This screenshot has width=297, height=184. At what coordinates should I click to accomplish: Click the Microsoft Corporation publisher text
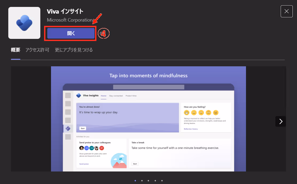pos(70,20)
